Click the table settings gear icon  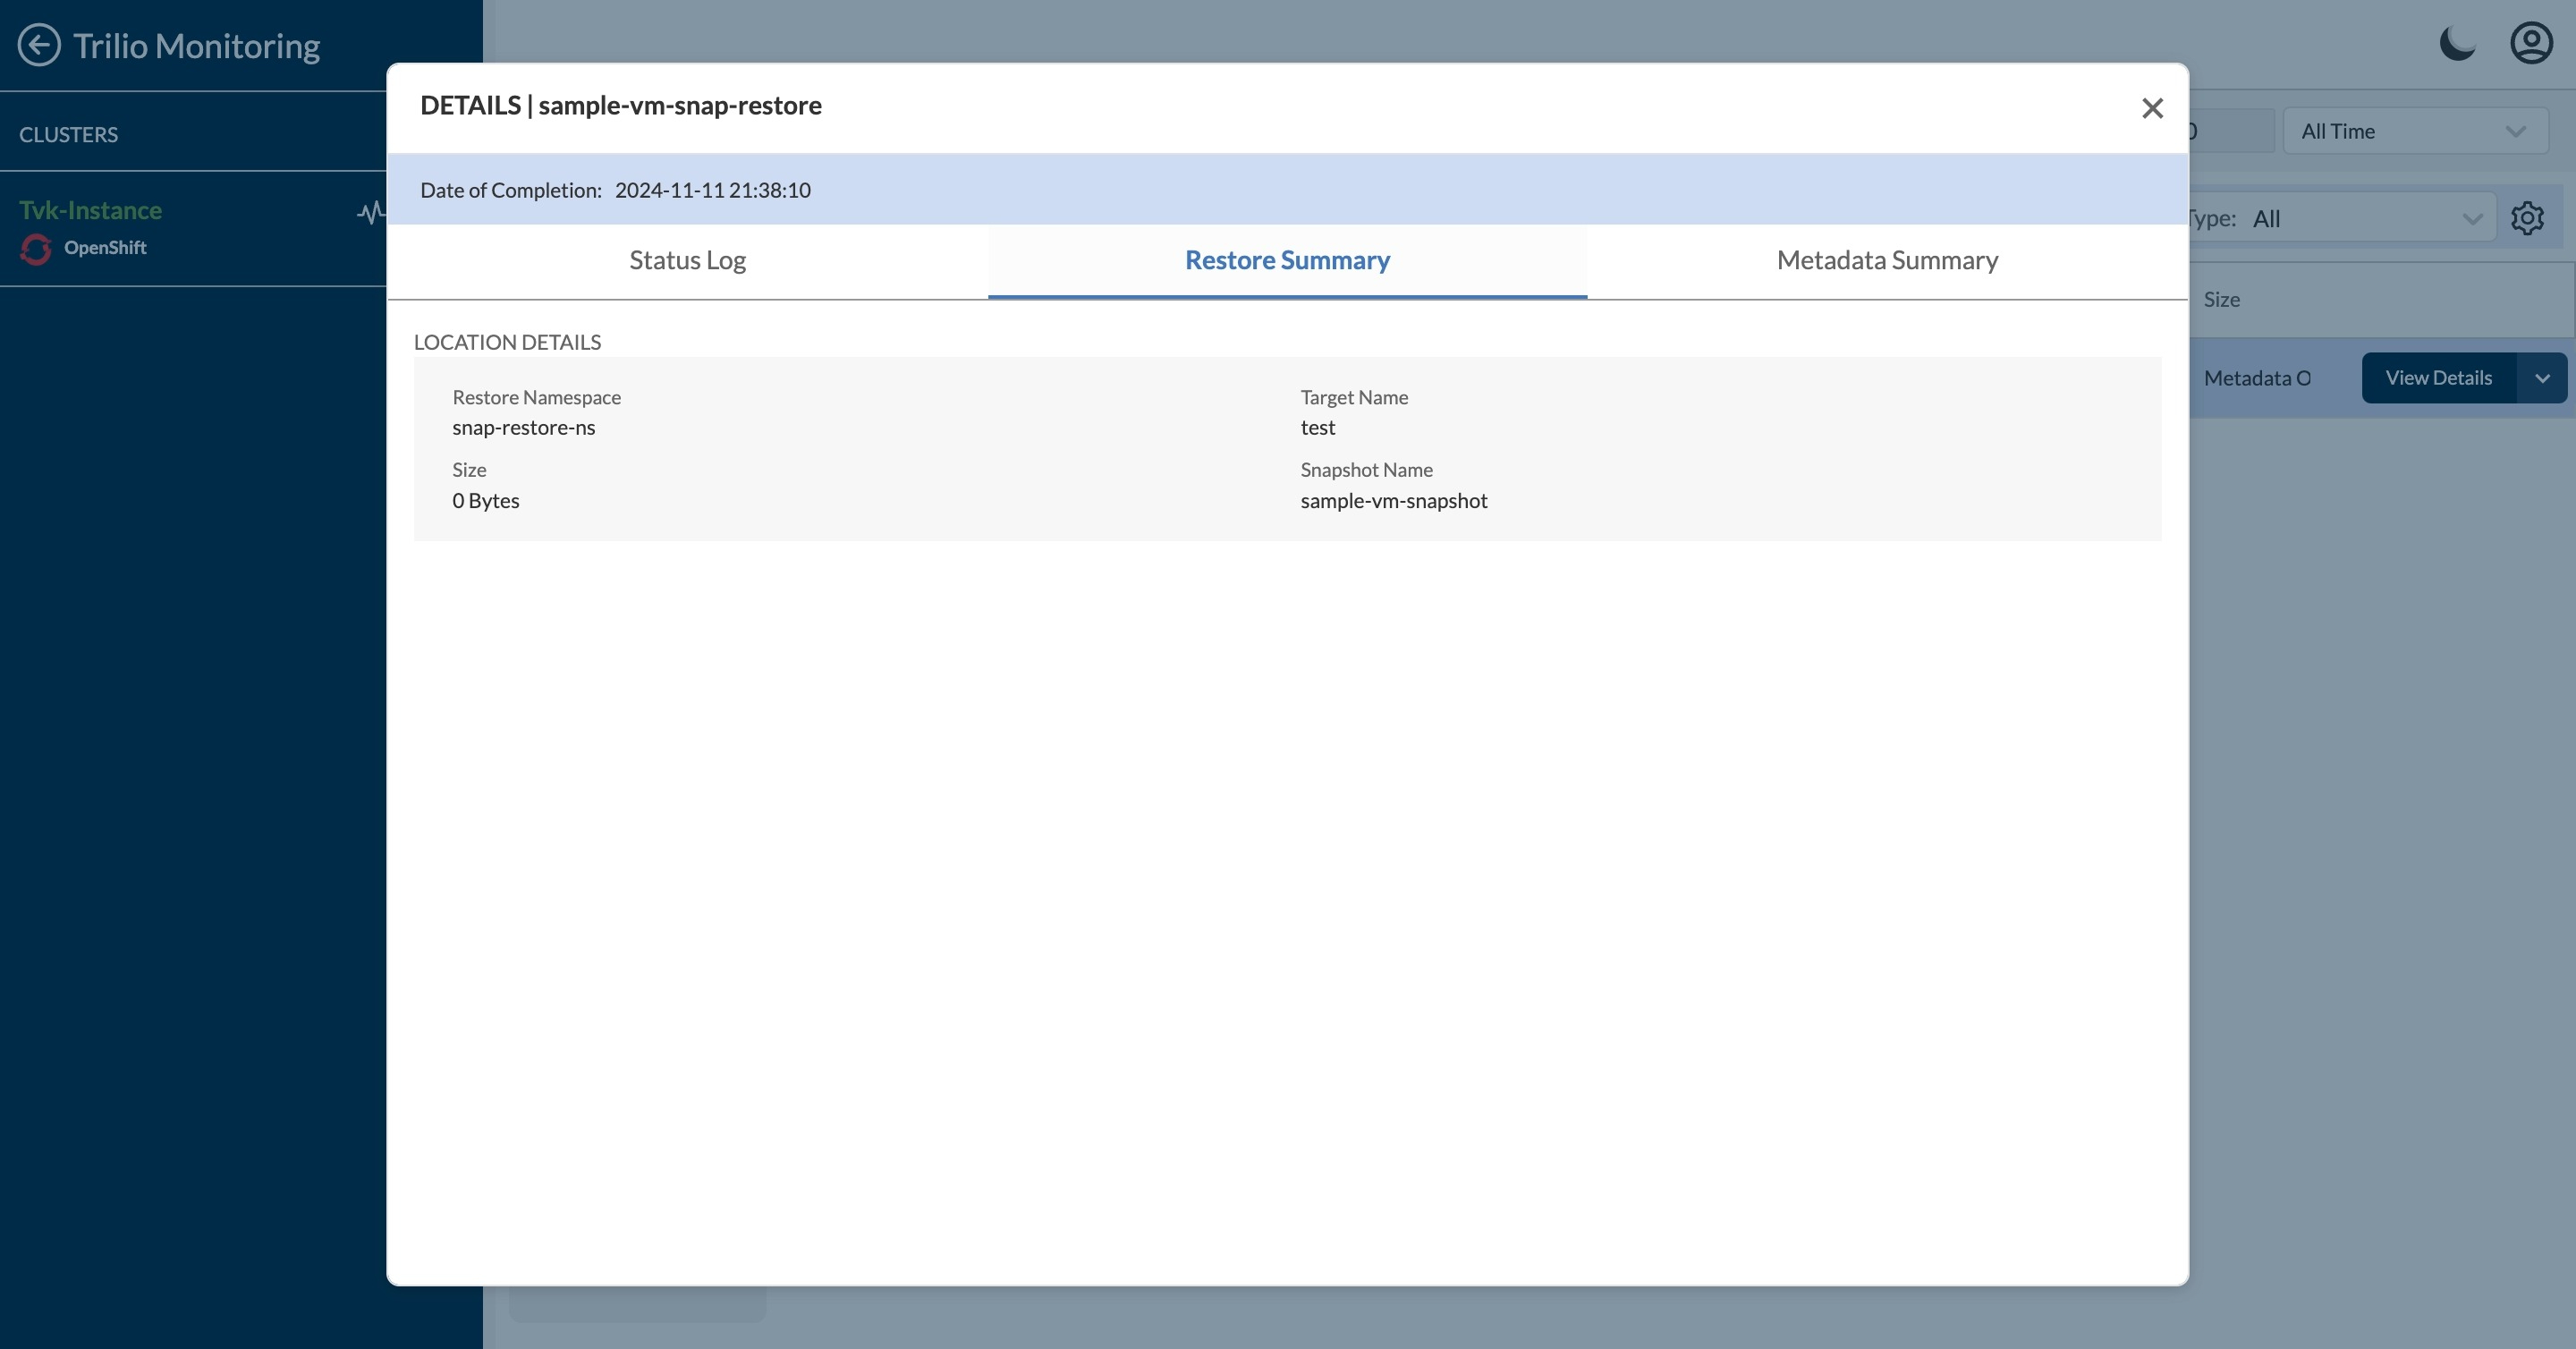[x=2527, y=218]
